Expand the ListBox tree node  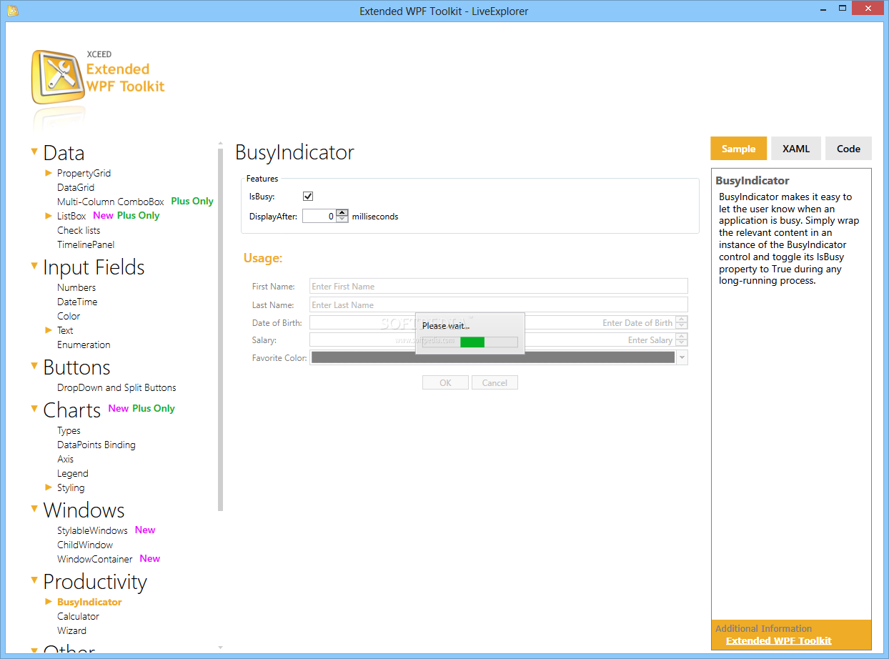(49, 215)
